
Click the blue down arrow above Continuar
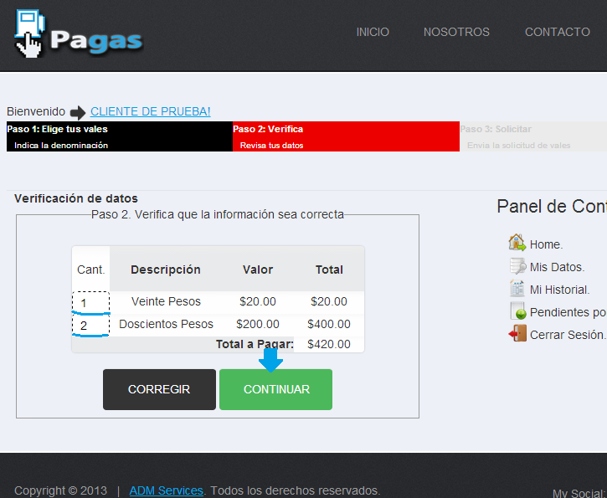(270, 359)
